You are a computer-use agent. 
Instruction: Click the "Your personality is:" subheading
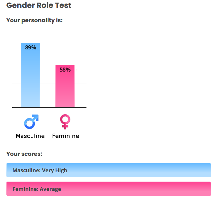(x=34, y=20)
